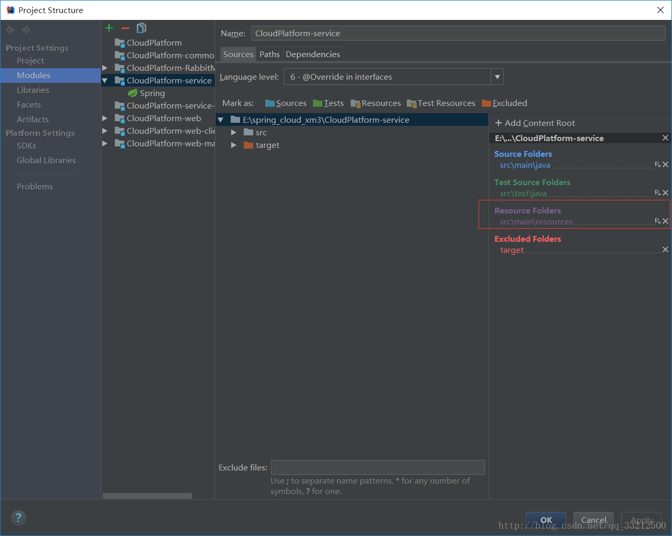This screenshot has width=672, height=536.
Task: Click Add Content Root
Action: pos(535,123)
